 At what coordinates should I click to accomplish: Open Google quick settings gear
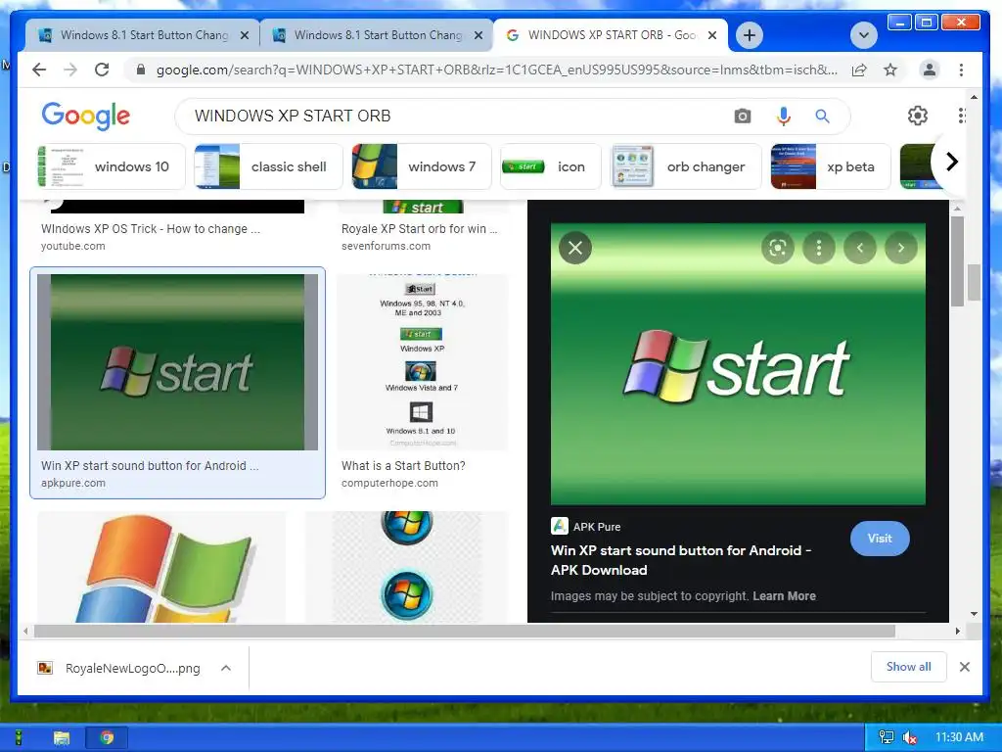point(918,116)
